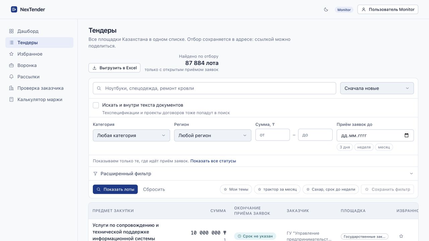The width and height of the screenshot is (429, 241).
Task: Open the Дашборд sidebar item
Action: 39,31
